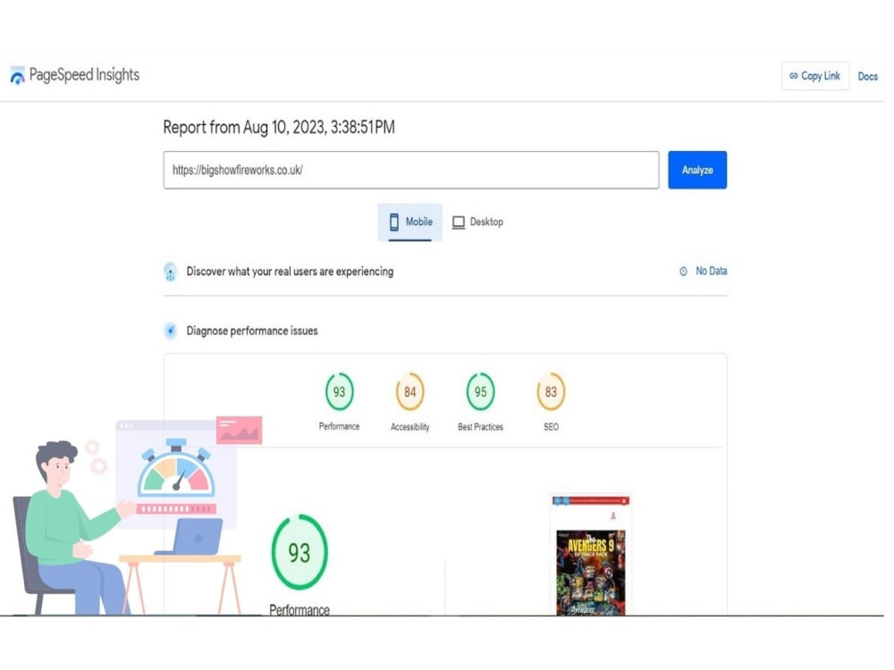Click the small Performance label under gauge 93
Image resolution: width=894 pixels, height=670 pixels.
click(339, 426)
